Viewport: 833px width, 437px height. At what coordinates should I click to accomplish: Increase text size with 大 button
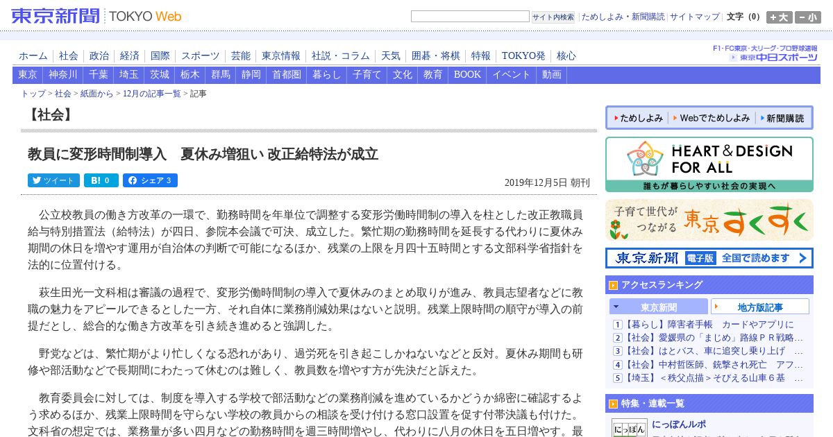tap(780, 17)
